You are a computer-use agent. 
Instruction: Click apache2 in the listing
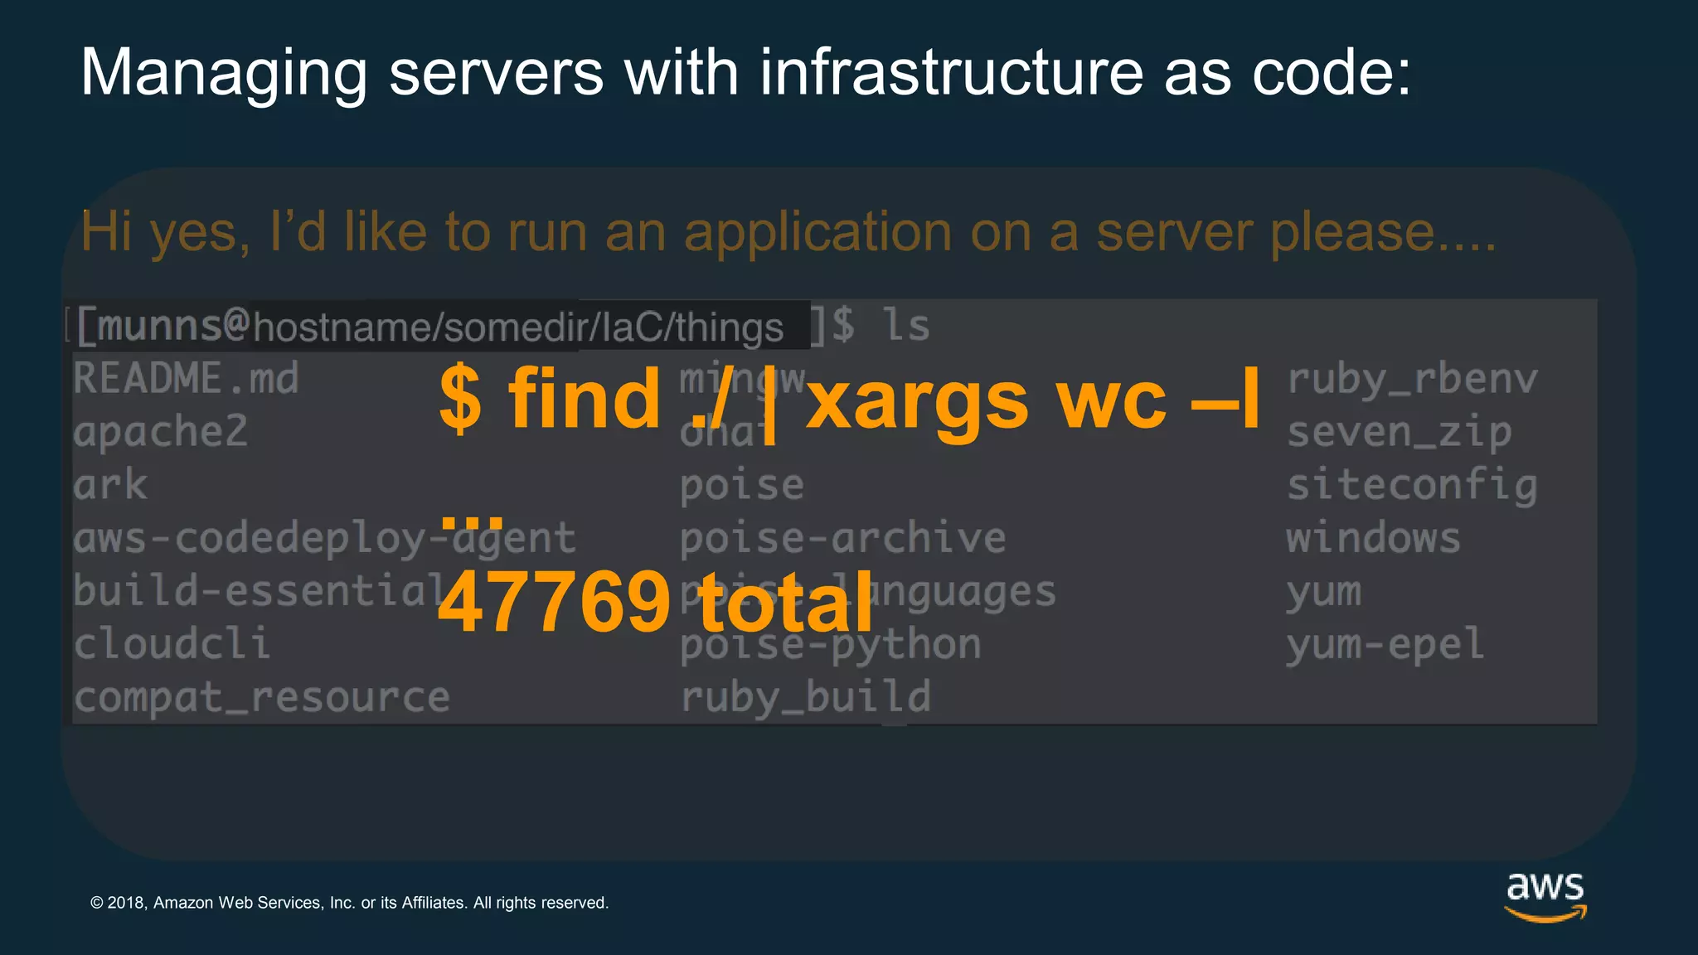click(x=161, y=432)
